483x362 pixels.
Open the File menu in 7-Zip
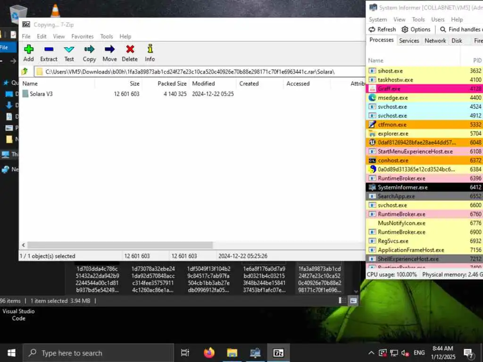coord(26,36)
